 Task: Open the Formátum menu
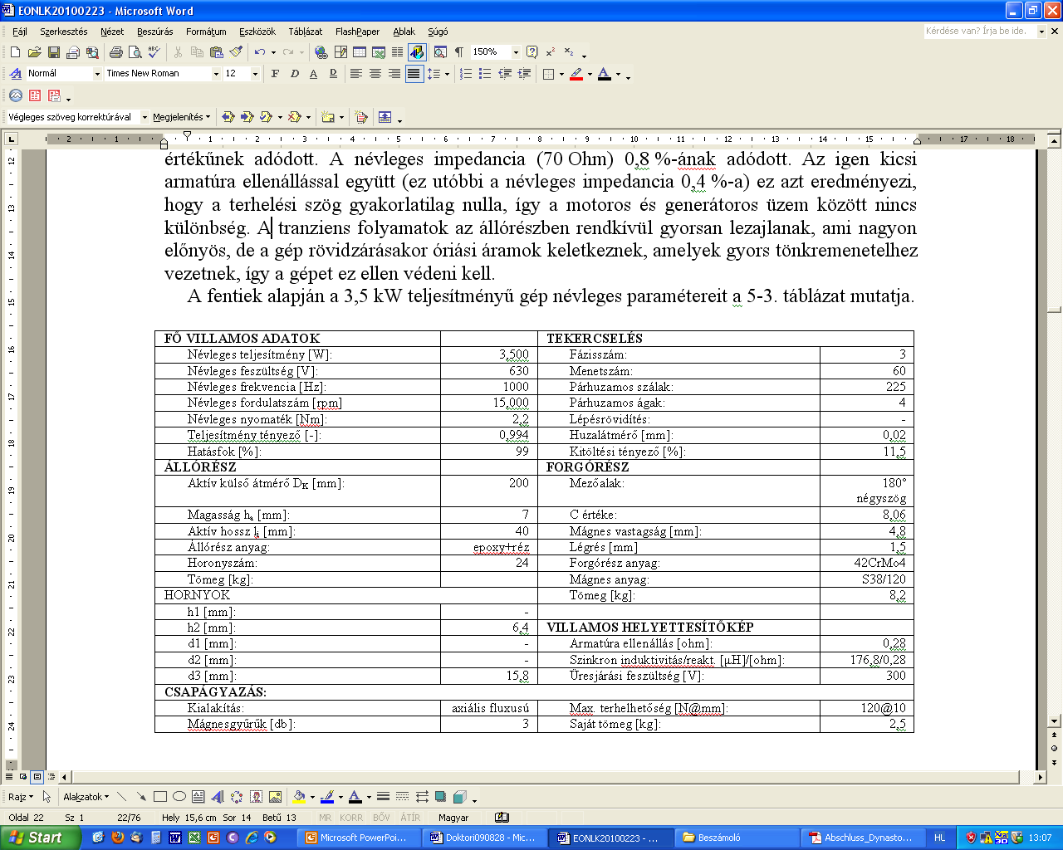(x=206, y=32)
